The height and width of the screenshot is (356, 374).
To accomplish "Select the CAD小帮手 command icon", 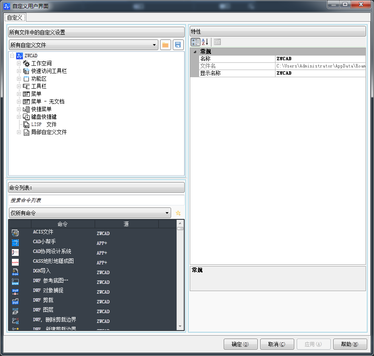I will tap(15, 243).
